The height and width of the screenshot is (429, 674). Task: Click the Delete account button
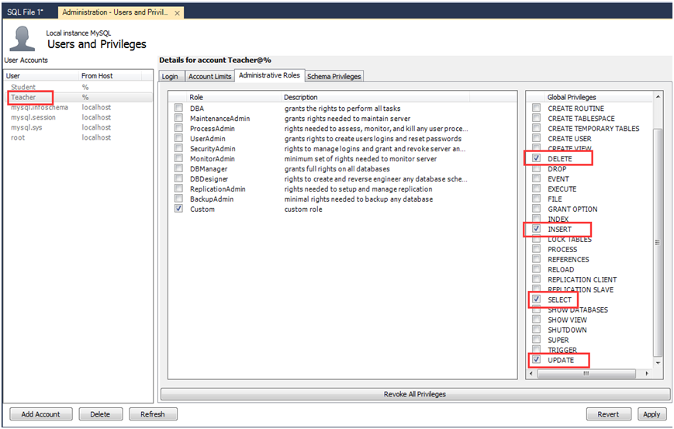100,414
